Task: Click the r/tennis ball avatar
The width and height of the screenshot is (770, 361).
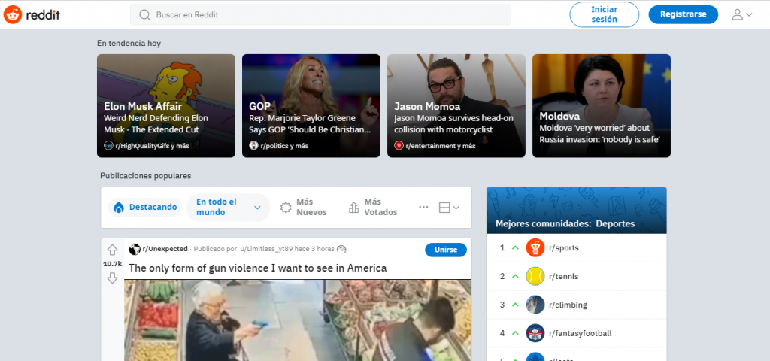Action: click(x=535, y=276)
